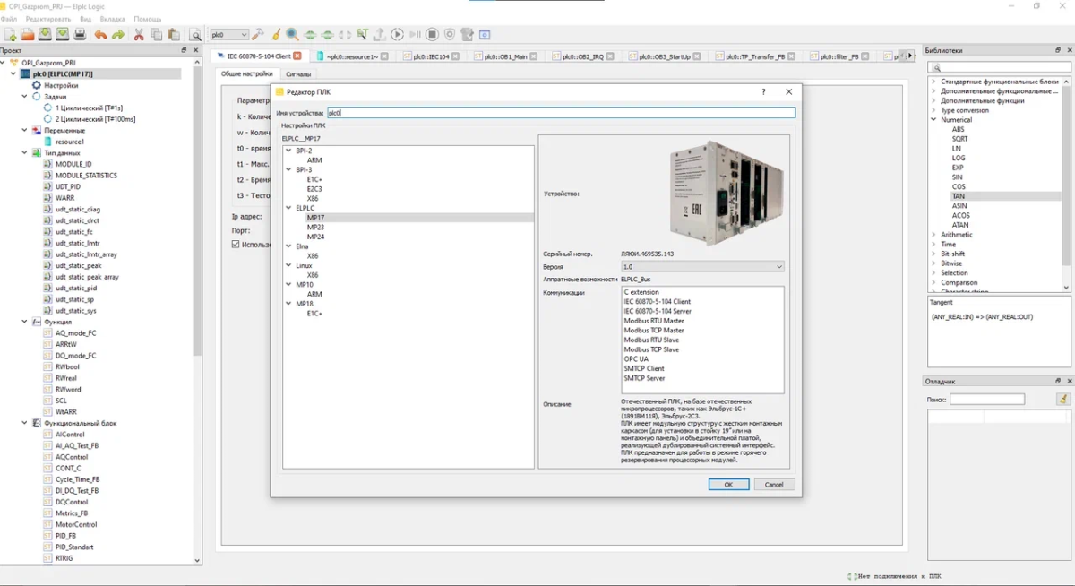Click the ST icon in the main toolbar
This screenshot has width=1075, height=586.
[362, 35]
